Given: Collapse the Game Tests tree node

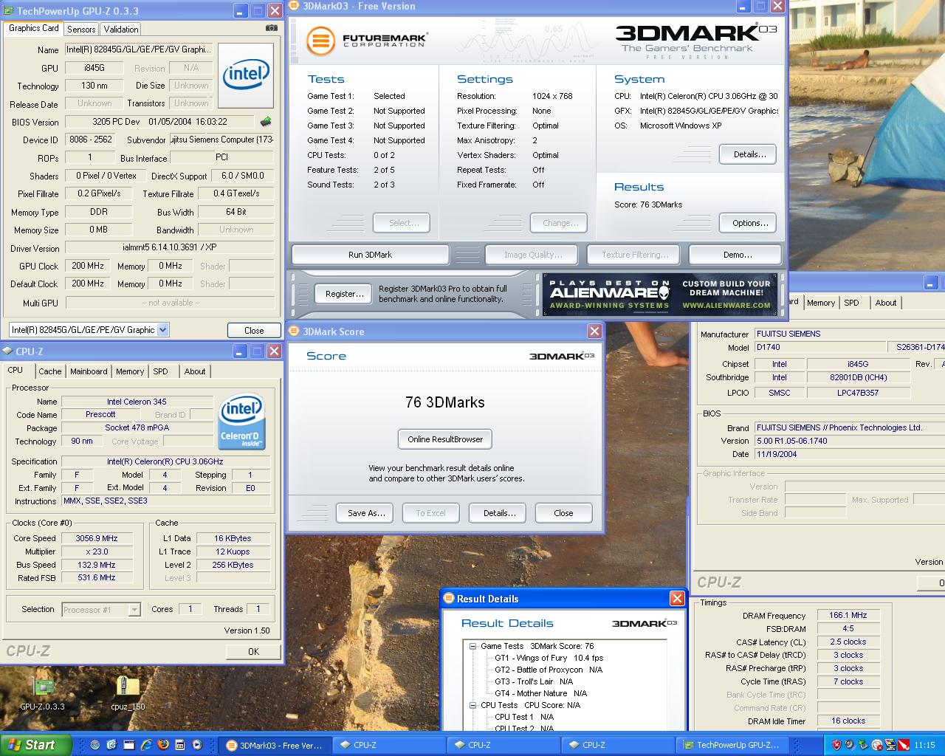Looking at the screenshot, I should pos(472,646).
